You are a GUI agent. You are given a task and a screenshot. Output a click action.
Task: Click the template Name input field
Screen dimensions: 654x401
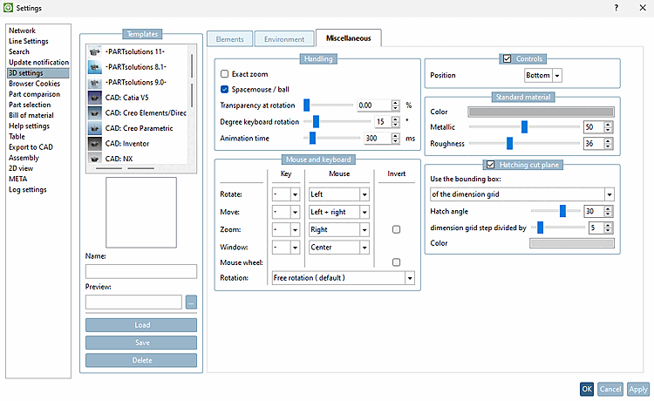[x=141, y=271]
